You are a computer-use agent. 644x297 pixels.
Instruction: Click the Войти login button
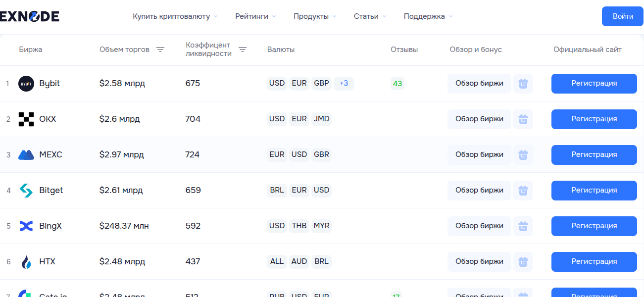tap(623, 16)
